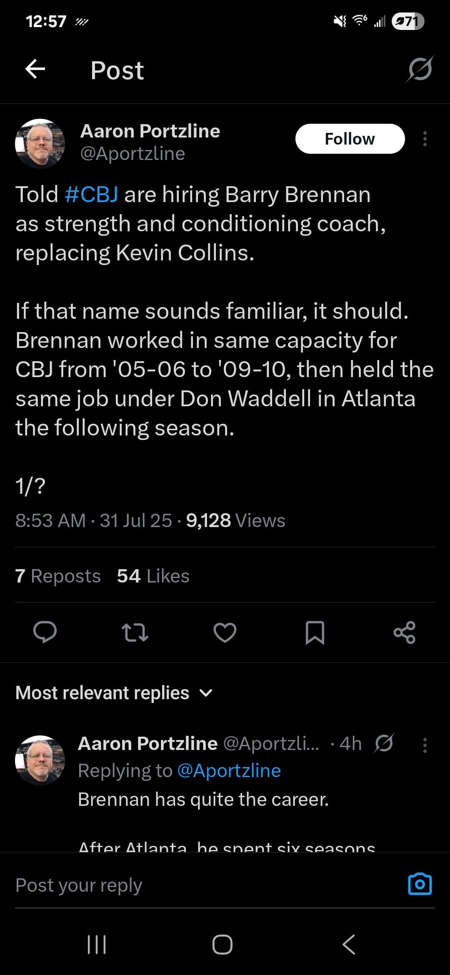Screen dimensions: 450x975
Task: Open the @Aportzline mention in reply
Action: click(229, 770)
